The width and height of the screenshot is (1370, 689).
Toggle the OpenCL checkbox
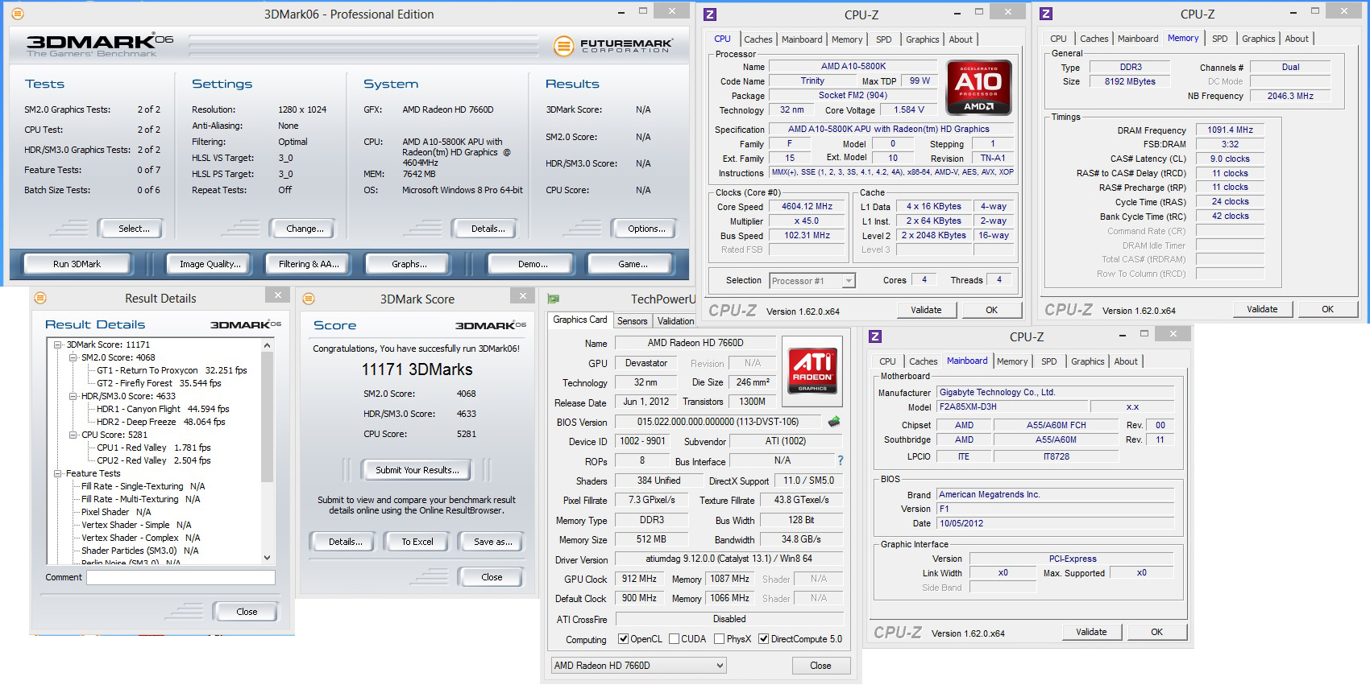click(x=623, y=639)
